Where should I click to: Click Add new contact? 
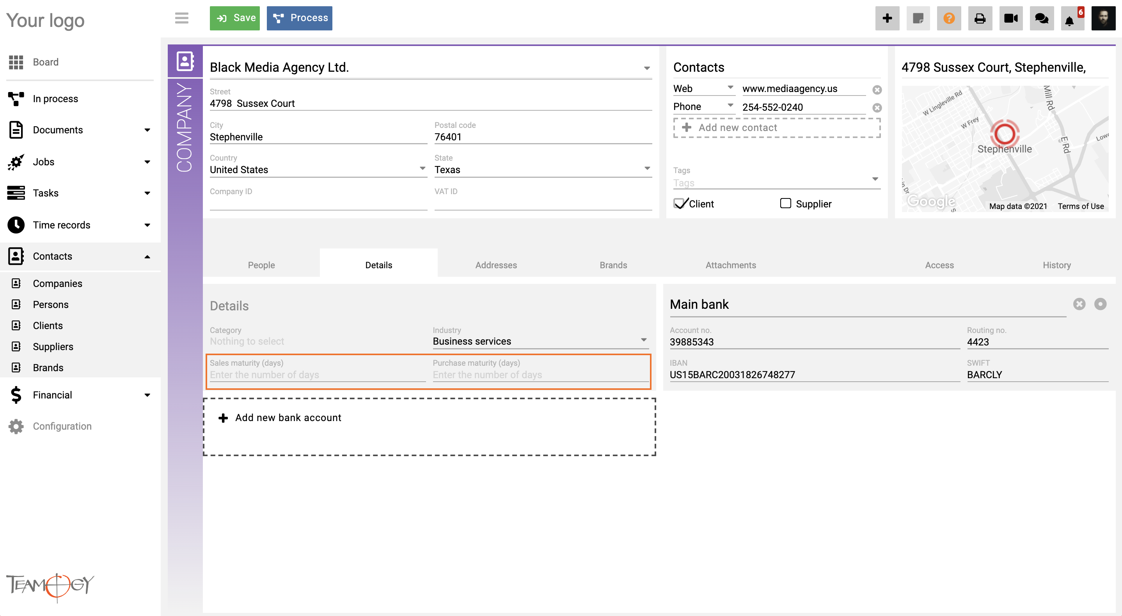point(777,127)
